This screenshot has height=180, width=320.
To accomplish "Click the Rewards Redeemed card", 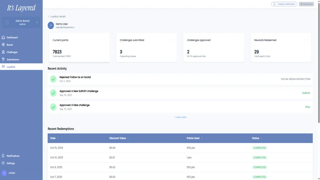I will tap(281, 47).
